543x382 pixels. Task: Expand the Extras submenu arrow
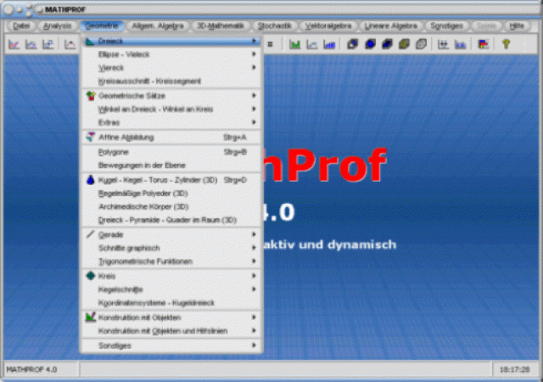pos(254,122)
